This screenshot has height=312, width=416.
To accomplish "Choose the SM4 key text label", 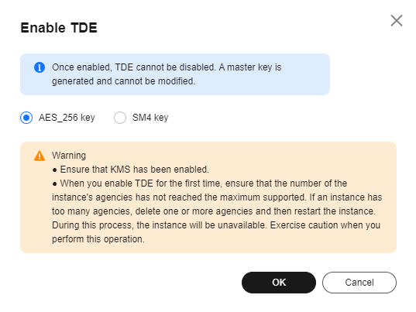I will [x=150, y=118].
